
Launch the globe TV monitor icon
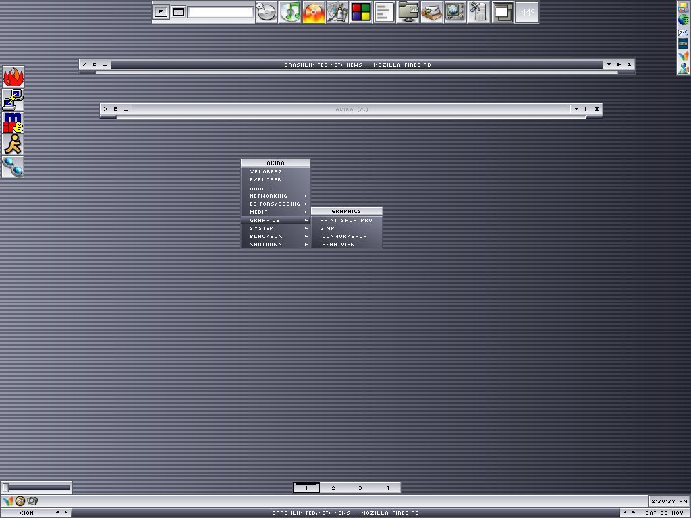point(455,12)
